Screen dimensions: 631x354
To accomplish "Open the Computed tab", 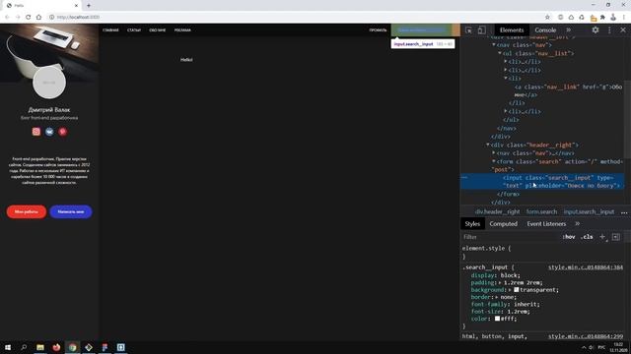I will click(504, 224).
